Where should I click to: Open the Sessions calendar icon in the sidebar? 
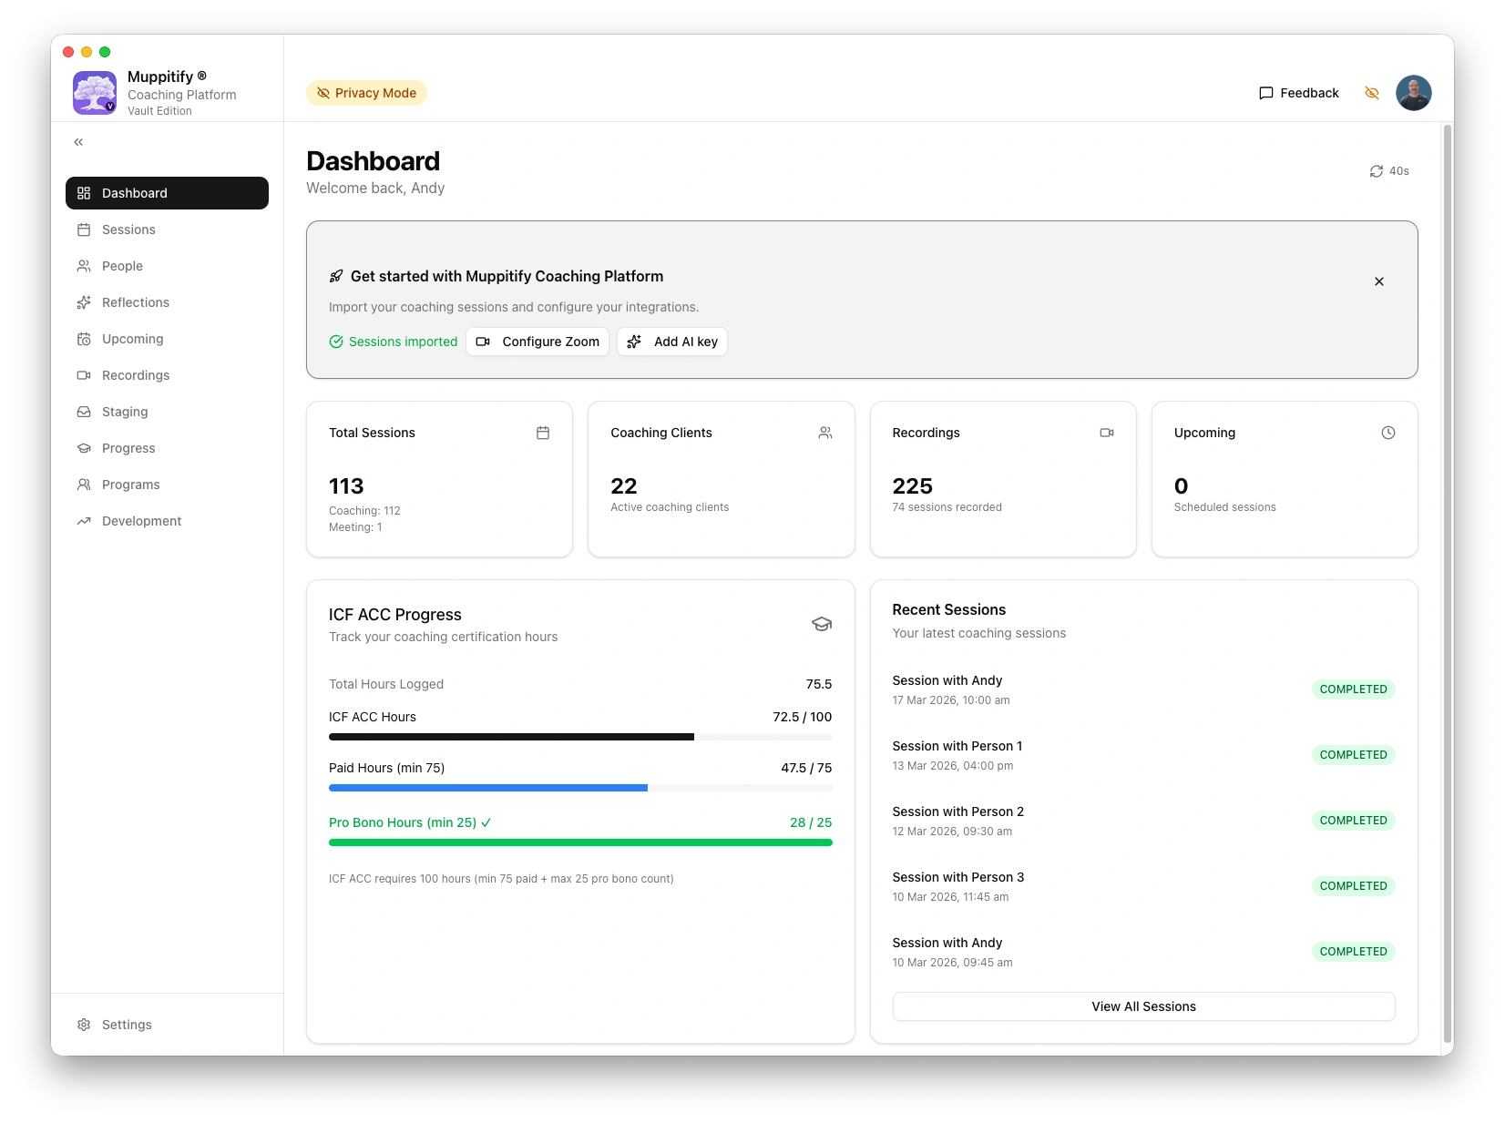(84, 230)
